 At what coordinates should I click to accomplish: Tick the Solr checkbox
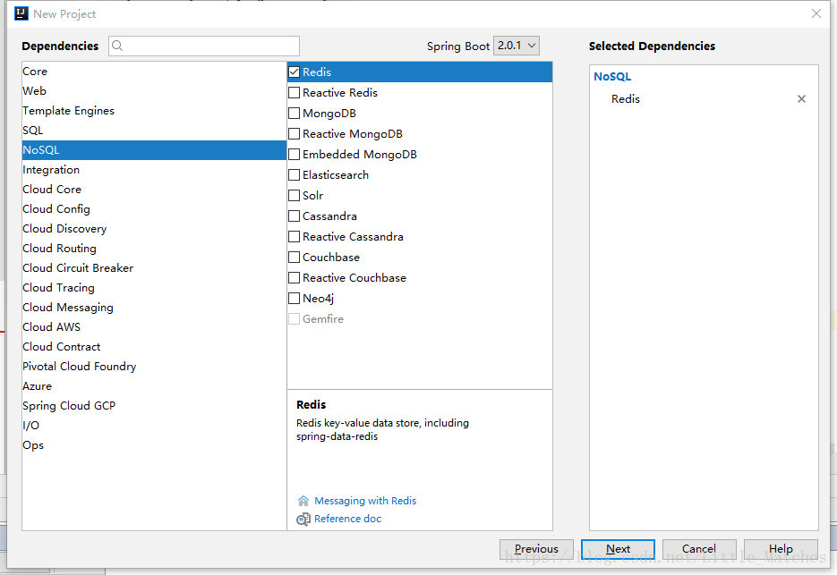(x=295, y=195)
